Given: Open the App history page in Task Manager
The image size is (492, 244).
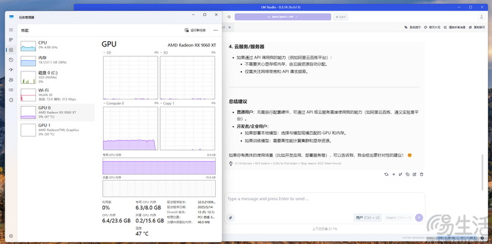Looking at the screenshot, I should coord(11,60).
